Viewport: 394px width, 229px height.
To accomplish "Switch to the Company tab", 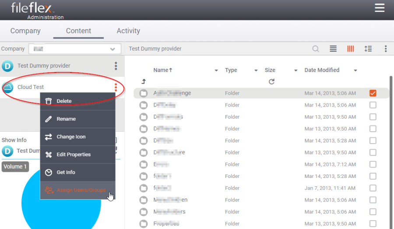I will tap(25, 31).
